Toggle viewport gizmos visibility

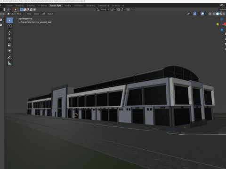point(195,14)
